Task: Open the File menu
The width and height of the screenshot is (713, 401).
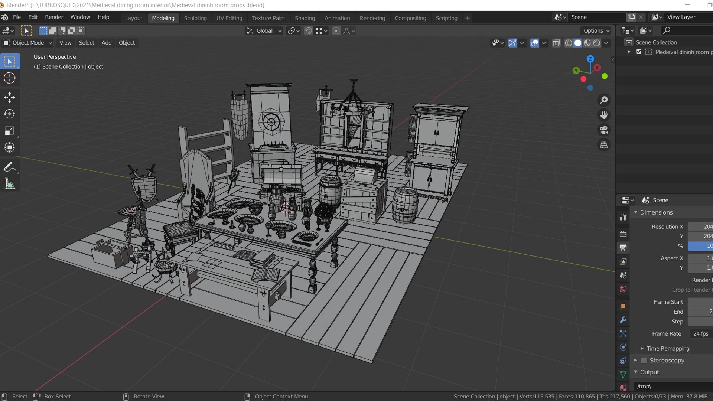Action: point(17,17)
